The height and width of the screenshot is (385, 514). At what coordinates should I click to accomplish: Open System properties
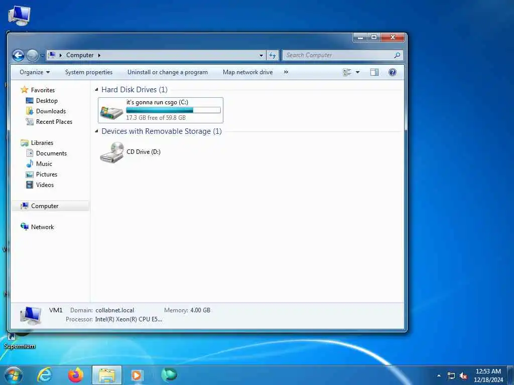click(88, 72)
